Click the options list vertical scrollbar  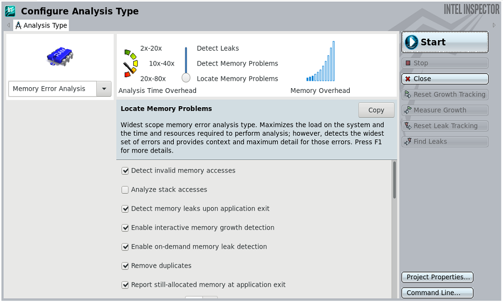(x=394, y=181)
